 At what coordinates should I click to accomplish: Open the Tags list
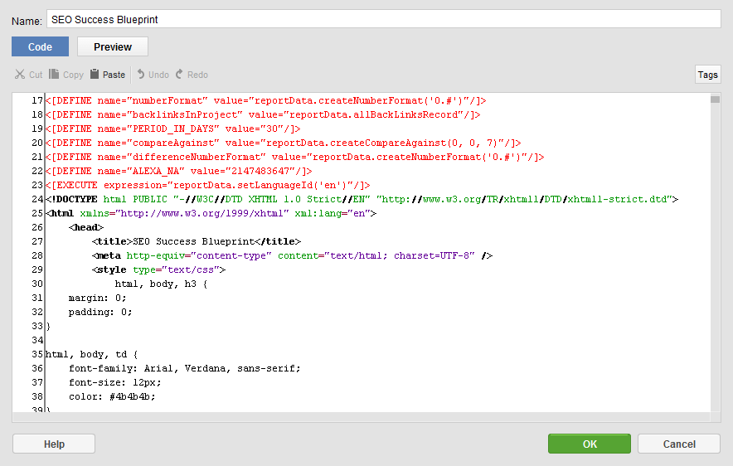[x=707, y=75]
